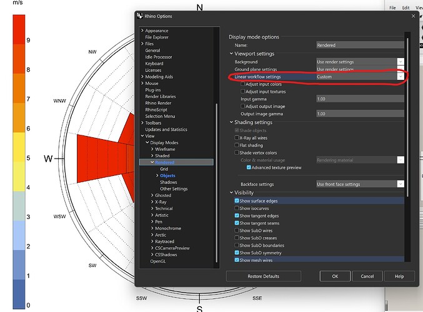Viewport: 423px width, 312px height.
Task: Collapse the Display Modes node
Action: [x=147, y=142]
